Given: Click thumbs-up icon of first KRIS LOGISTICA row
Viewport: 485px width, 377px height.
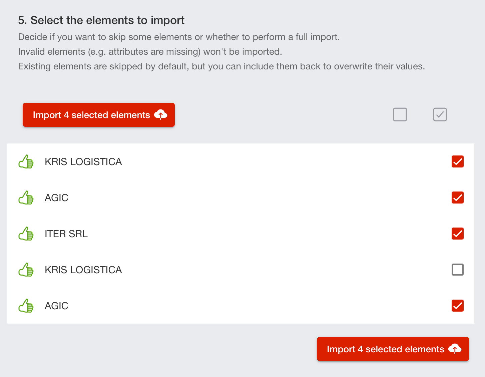Looking at the screenshot, I should (26, 162).
